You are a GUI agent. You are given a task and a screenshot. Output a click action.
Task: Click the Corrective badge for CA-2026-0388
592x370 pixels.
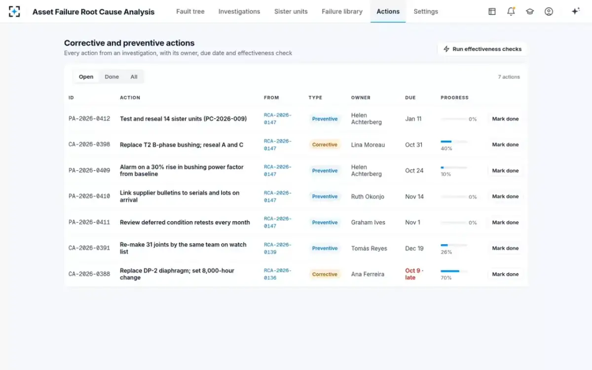(x=325, y=274)
